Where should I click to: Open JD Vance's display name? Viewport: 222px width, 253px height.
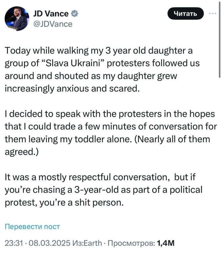pos(51,13)
